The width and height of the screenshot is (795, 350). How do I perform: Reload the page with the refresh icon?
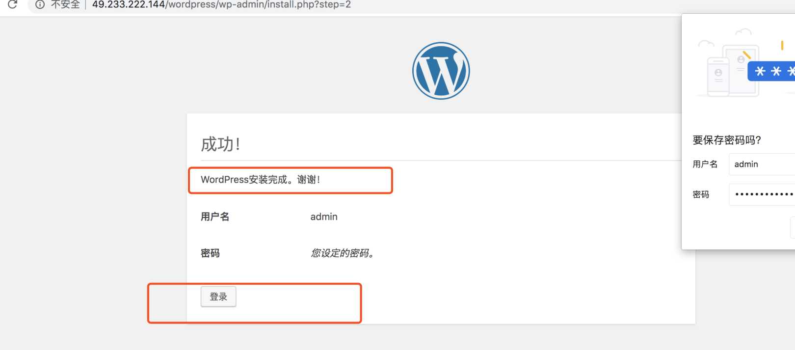click(x=12, y=4)
